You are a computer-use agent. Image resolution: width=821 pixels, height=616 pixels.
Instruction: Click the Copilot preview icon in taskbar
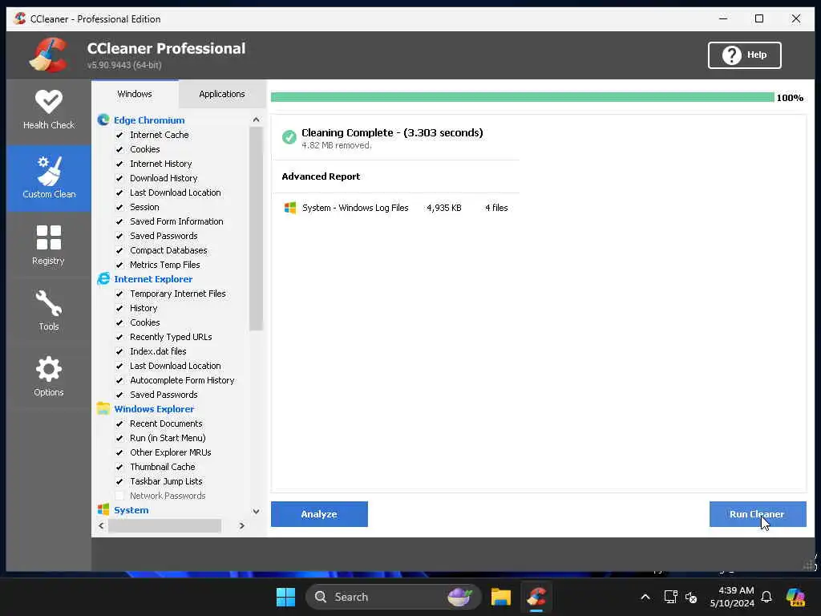(x=795, y=597)
